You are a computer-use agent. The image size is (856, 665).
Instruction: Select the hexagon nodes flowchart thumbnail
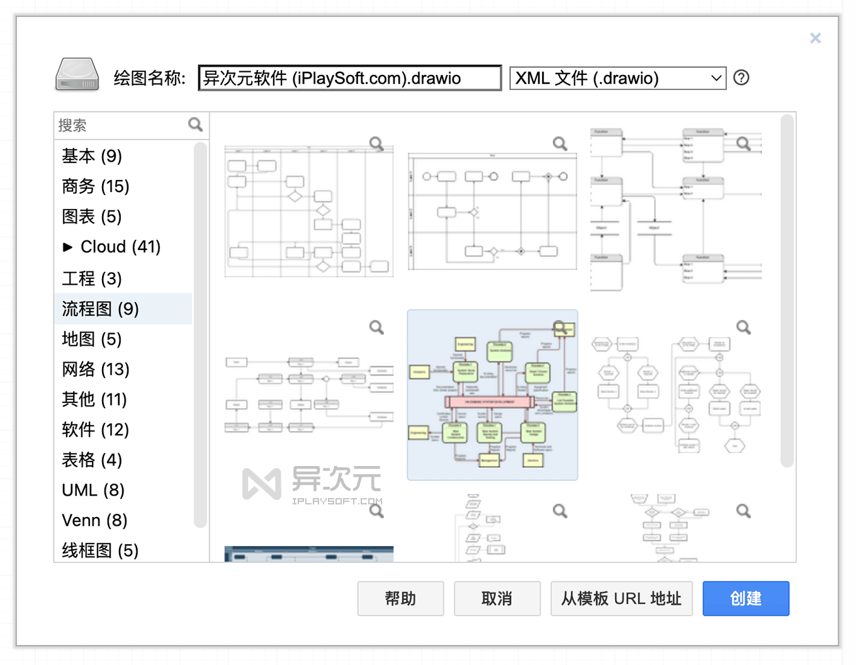676,395
